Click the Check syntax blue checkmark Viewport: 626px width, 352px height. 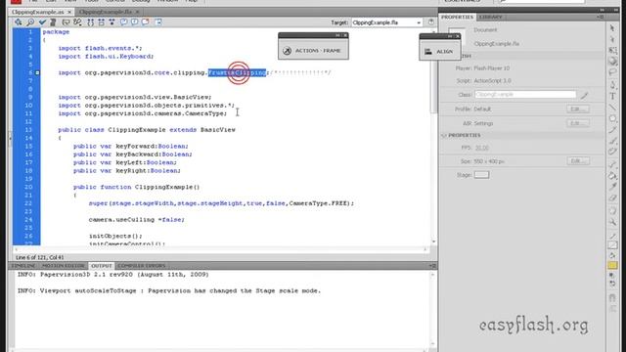pos(42,22)
